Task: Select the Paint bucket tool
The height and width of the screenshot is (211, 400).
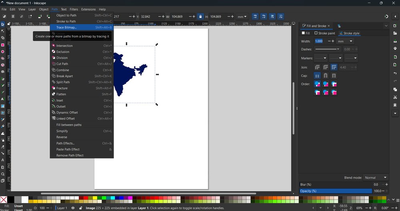Action: click(x=2, y=126)
